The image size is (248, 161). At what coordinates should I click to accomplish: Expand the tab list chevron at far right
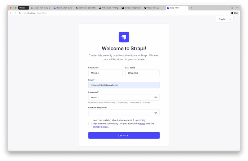pos(237,8)
